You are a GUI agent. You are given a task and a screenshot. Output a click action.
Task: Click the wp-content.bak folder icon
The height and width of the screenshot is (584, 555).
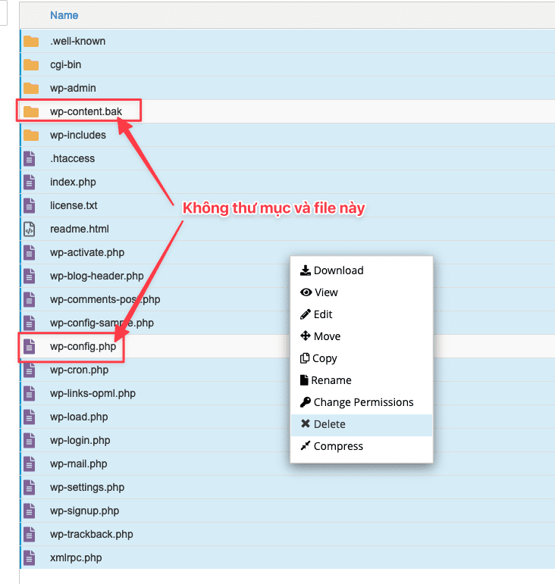tap(30, 112)
